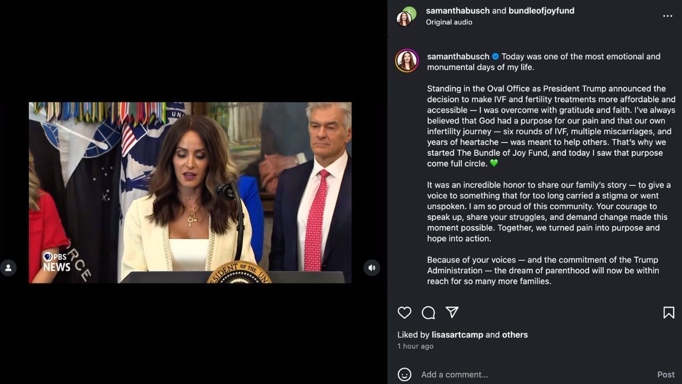Open the stacked avatars in the post header
The image size is (682, 384).
click(407, 16)
